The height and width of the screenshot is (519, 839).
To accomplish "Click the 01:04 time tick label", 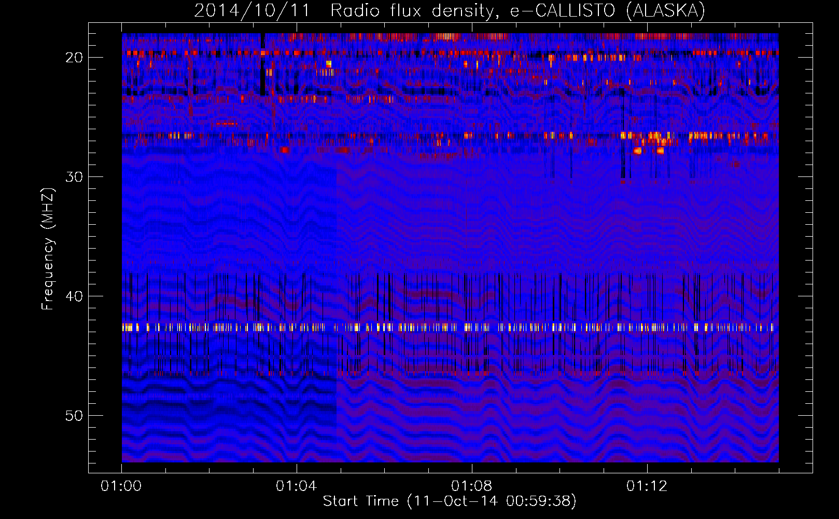I will point(297,486).
